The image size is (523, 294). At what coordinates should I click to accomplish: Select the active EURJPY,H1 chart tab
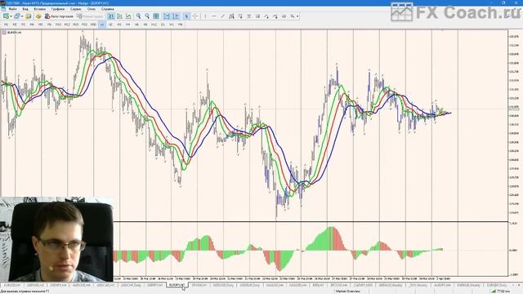point(177,285)
